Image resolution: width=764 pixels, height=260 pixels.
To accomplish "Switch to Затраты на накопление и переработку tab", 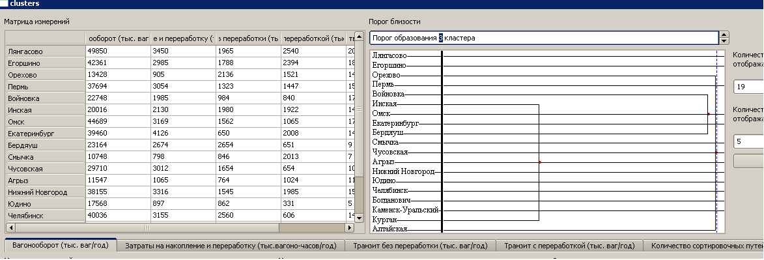I will coord(231,246).
